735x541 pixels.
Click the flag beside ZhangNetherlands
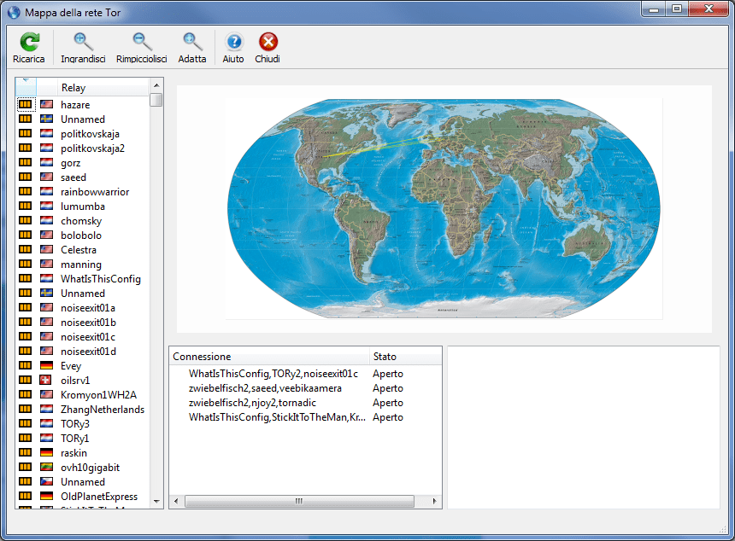(x=46, y=409)
